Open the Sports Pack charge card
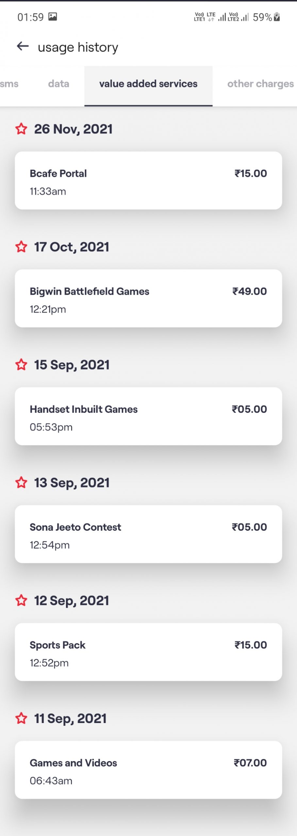The height and width of the screenshot is (836, 297). coord(148,652)
